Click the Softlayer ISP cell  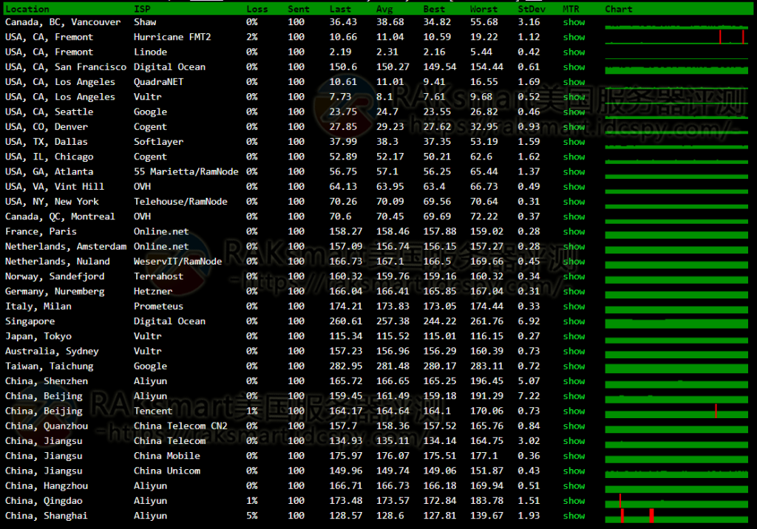click(x=158, y=142)
